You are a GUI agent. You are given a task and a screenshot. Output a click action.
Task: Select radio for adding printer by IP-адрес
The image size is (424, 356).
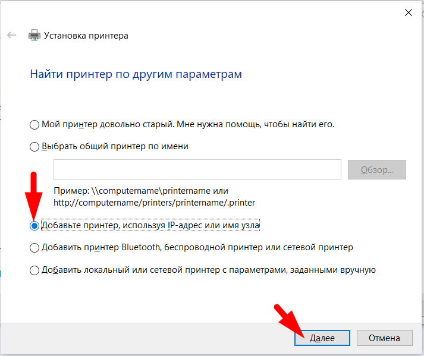click(x=34, y=226)
